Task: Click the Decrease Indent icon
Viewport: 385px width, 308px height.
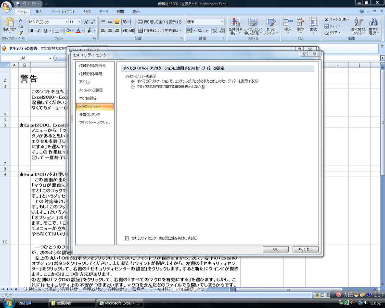Action: [125, 31]
